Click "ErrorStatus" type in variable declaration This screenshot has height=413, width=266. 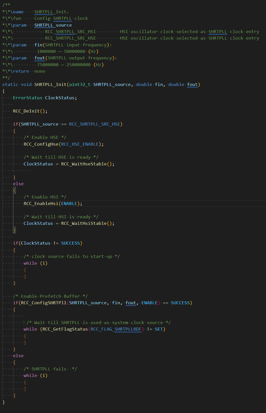pos(28,98)
